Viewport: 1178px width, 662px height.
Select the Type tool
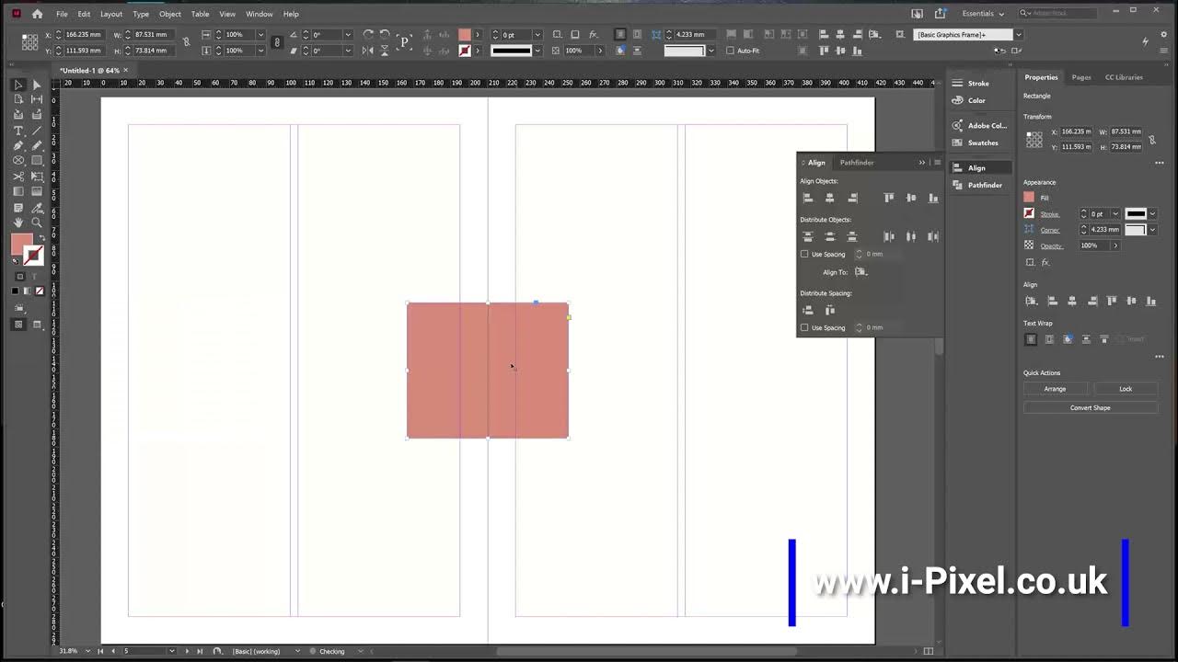tap(18, 131)
